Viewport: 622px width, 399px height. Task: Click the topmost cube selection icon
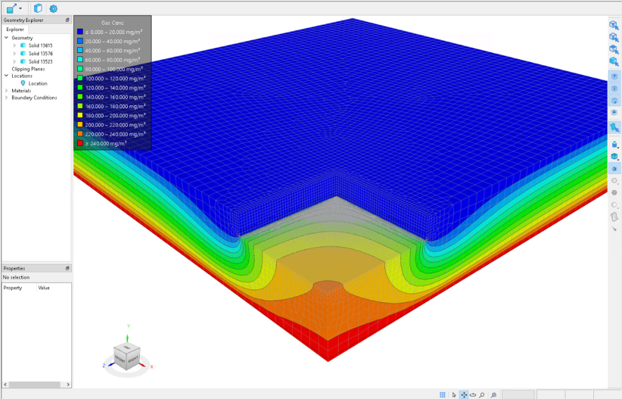pyautogui.click(x=613, y=25)
